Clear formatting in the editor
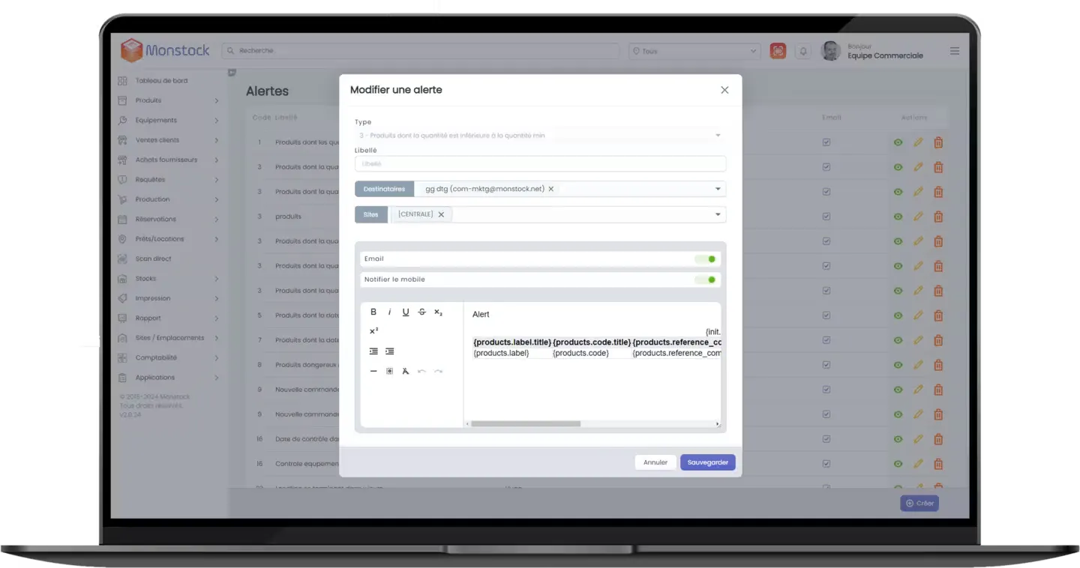This screenshot has width=1080, height=568. tap(406, 372)
